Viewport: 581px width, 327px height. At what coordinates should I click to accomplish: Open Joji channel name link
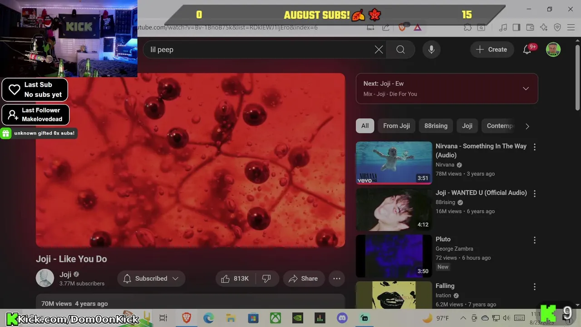[x=65, y=274]
